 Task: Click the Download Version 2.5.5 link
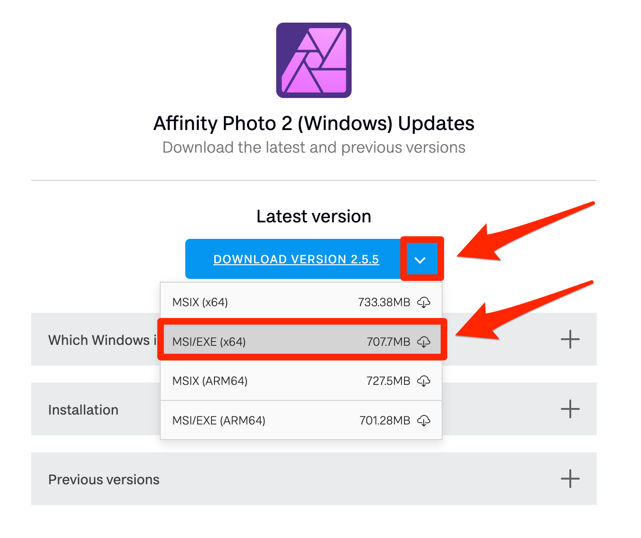[x=296, y=260]
